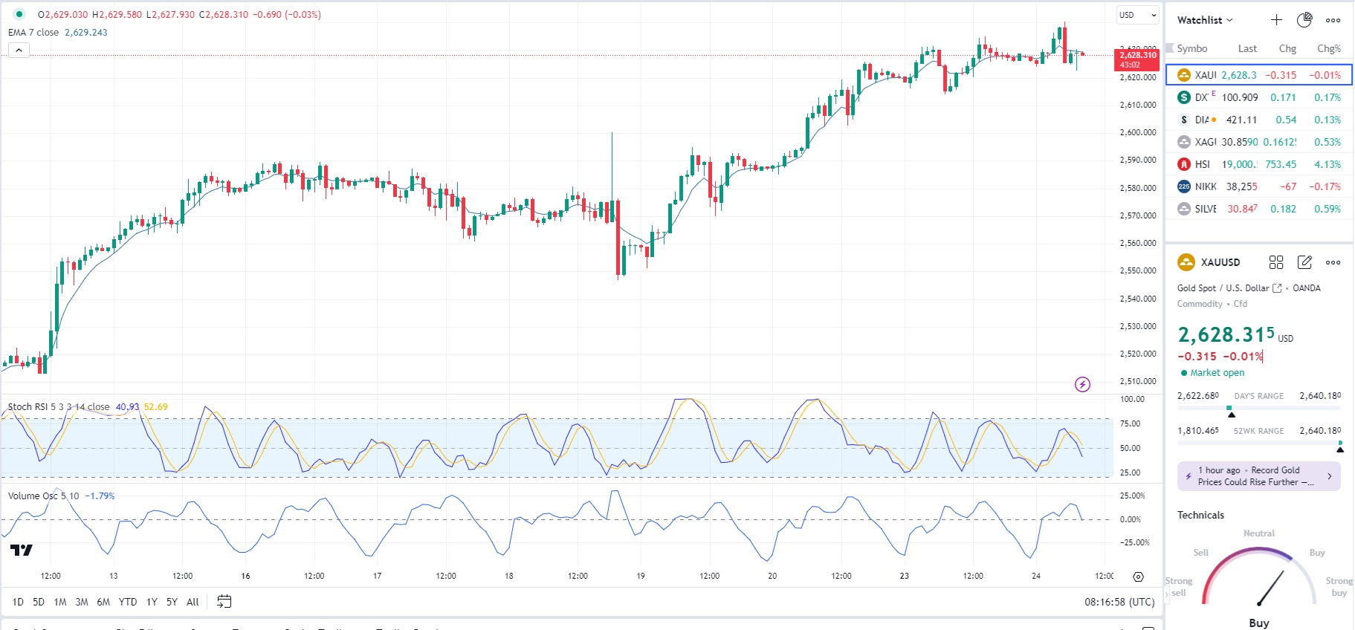Click the Technicals gauge needle
Viewport: 1355px width, 630px height.
pyautogui.click(x=1270, y=588)
